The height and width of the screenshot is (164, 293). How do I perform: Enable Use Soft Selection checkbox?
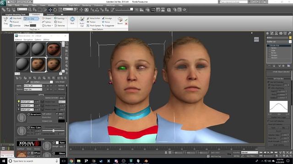(269, 82)
